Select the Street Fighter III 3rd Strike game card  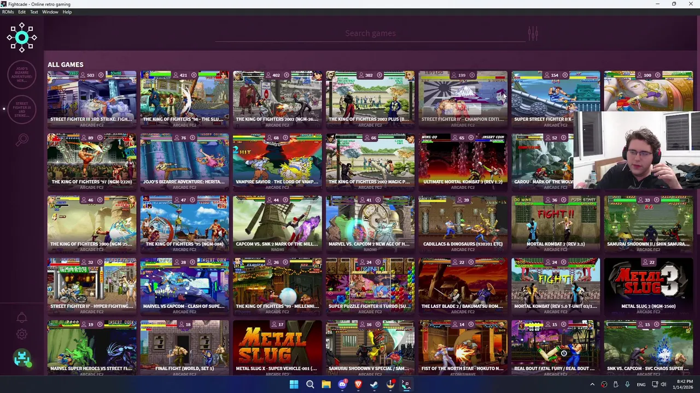[x=91, y=99]
